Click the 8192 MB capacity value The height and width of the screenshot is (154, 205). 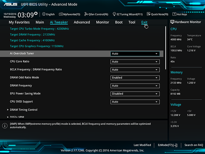[175, 94]
